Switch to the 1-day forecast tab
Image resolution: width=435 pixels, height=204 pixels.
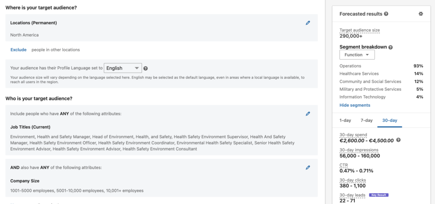(x=345, y=121)
